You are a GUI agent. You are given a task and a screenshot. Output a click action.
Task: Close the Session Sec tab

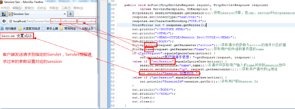[65, 14]
